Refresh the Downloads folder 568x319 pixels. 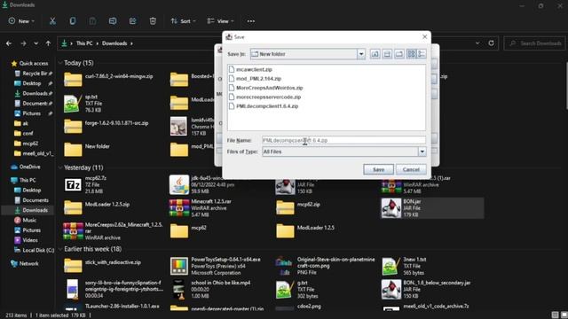(491, 43)
